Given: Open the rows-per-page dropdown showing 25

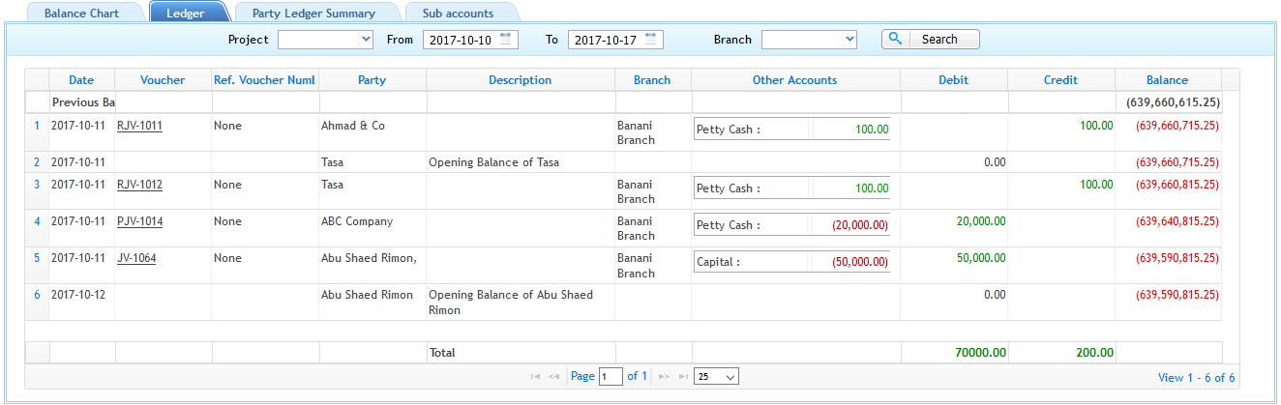Looking at the screenshot, I should pos(716,376).
